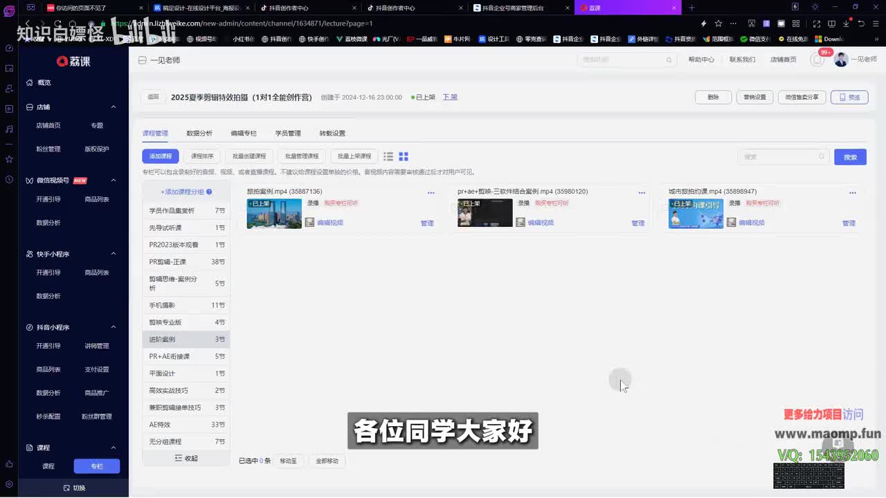Open the 旅拍案例.mp4 video thumbnail
This screenshot has width=886, height=498.
click(x=274, y=213)
